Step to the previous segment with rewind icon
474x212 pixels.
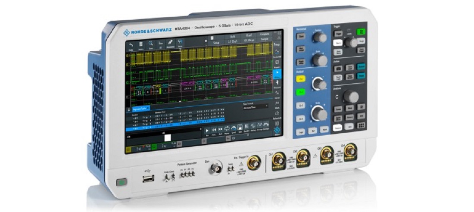(x=214, y=130)
